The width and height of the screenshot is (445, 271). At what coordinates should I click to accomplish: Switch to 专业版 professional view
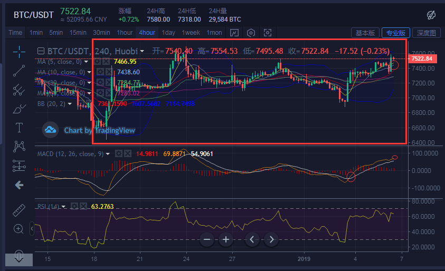[395, 33]
